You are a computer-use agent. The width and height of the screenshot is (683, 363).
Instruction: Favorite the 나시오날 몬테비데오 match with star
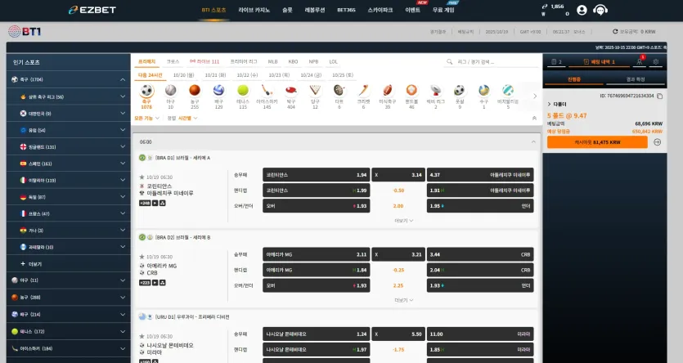click(x=142, y=337)
